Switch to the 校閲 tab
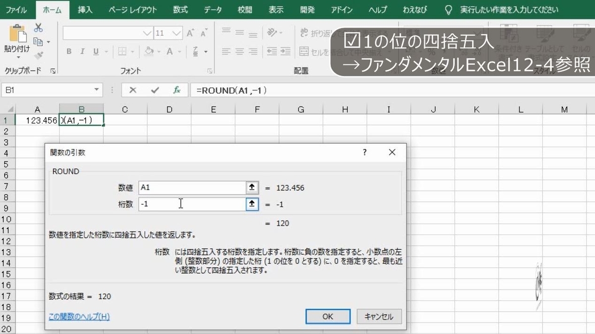595x334 pixels. 244,9
